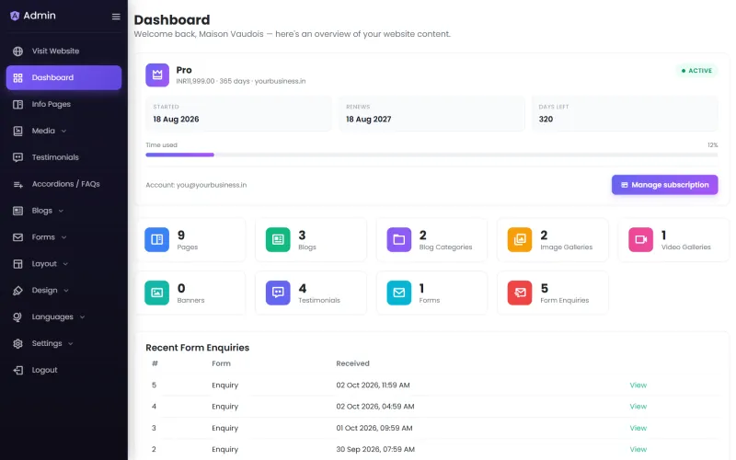The image size is (736, 460).
Task: Click the Accordions / FAQs list icon
Action: (x=17, y=185)
